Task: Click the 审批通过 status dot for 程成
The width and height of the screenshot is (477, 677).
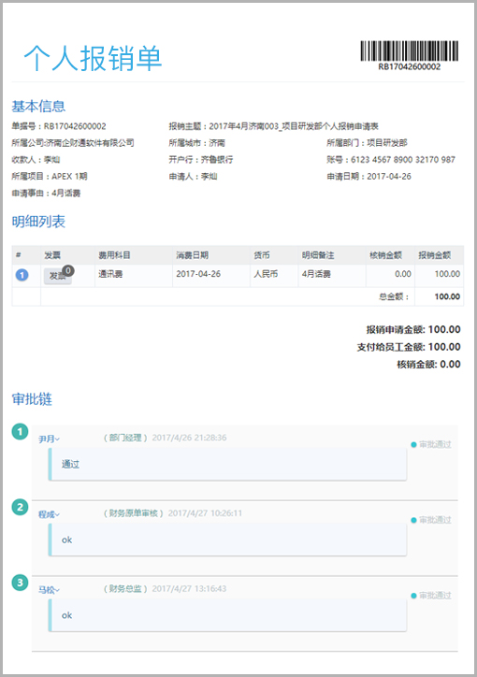Action: coord(413,520)
